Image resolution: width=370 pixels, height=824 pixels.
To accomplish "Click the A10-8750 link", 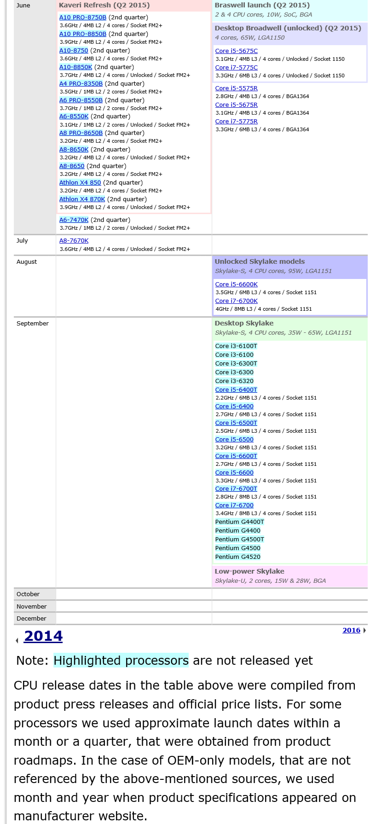I will coord(74,51).
